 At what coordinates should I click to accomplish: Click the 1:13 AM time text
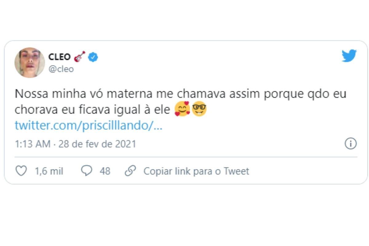(x=32, y=144)
